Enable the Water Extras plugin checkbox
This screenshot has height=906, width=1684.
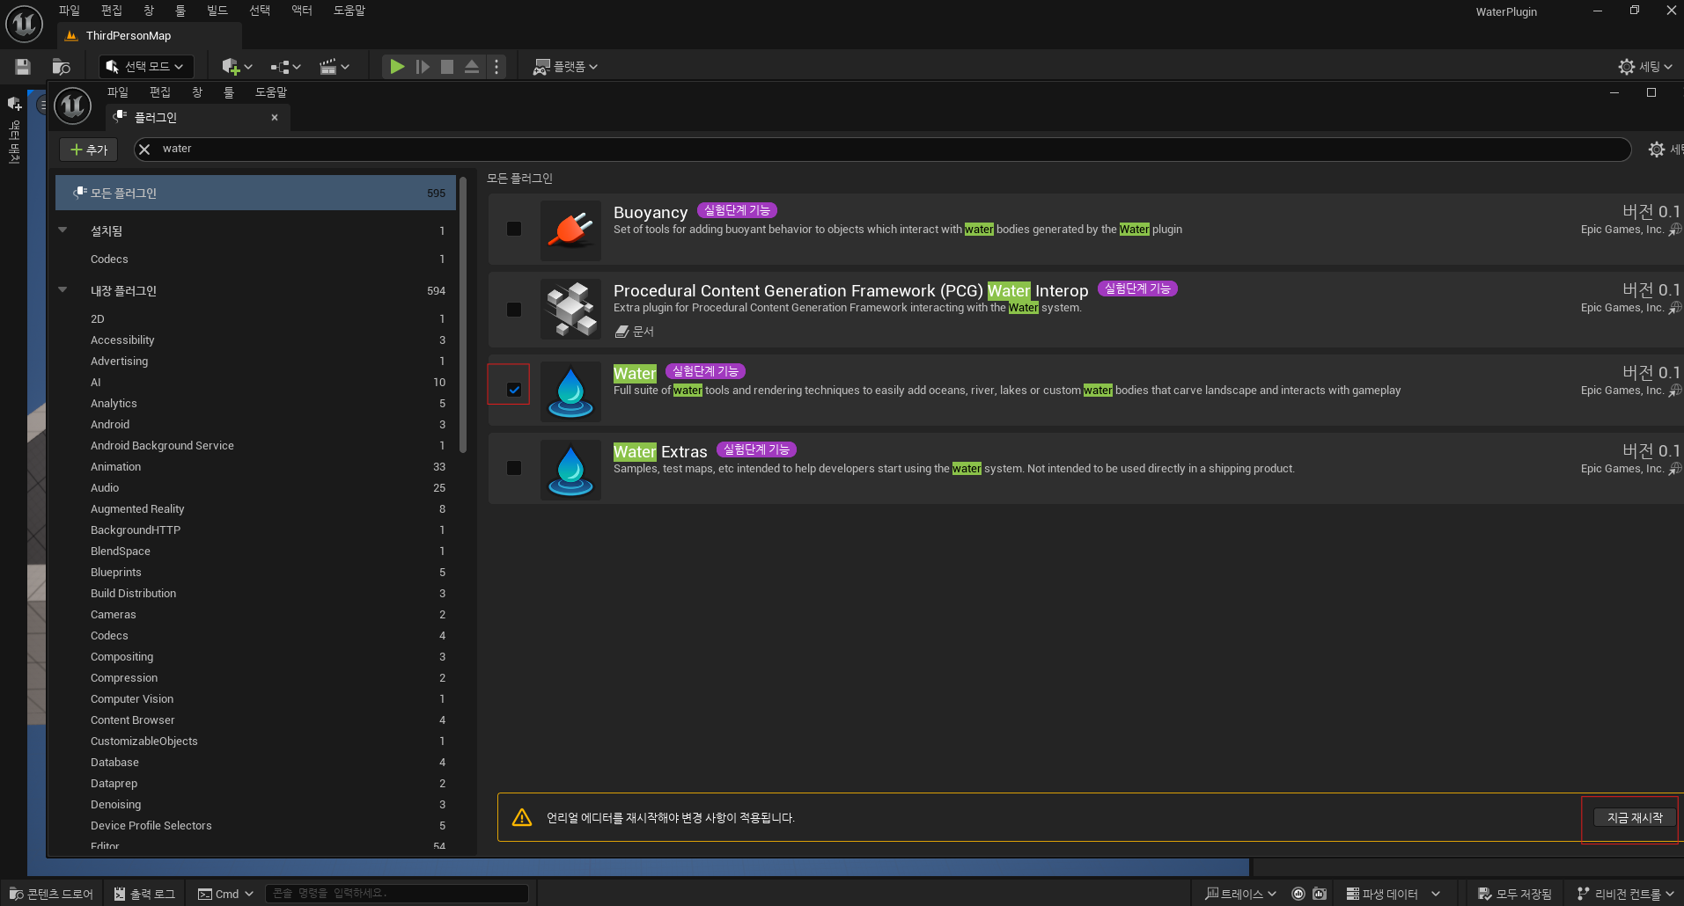pyautogui.click(x=514, y=468)
